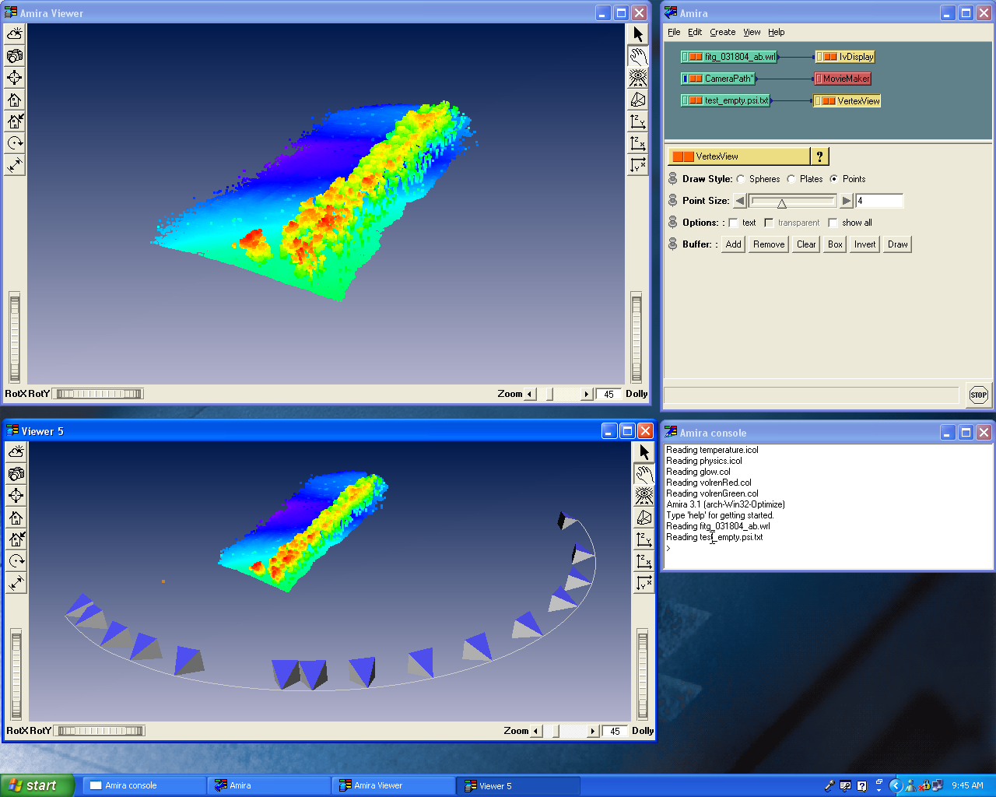Click the rotate icon in Viewer 5

pos(16,561)
